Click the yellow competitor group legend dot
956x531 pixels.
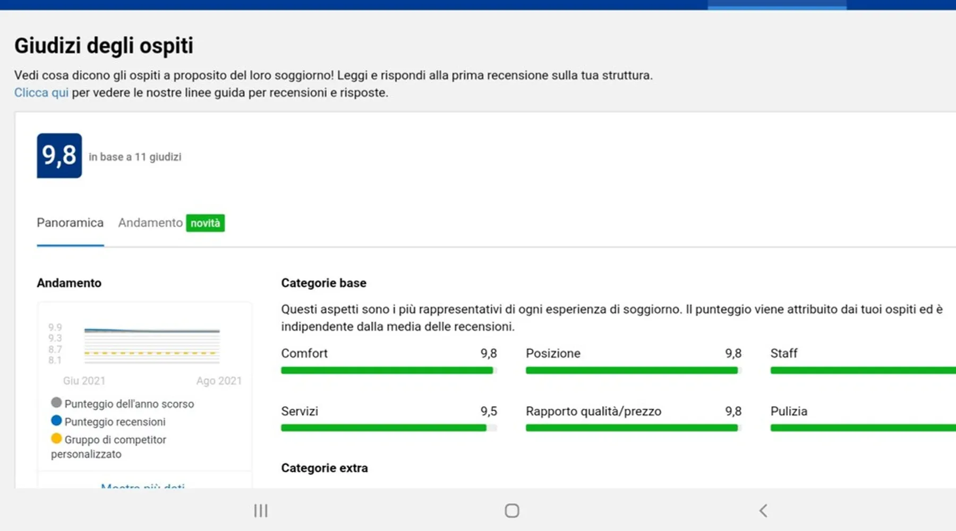click(56, 439)
